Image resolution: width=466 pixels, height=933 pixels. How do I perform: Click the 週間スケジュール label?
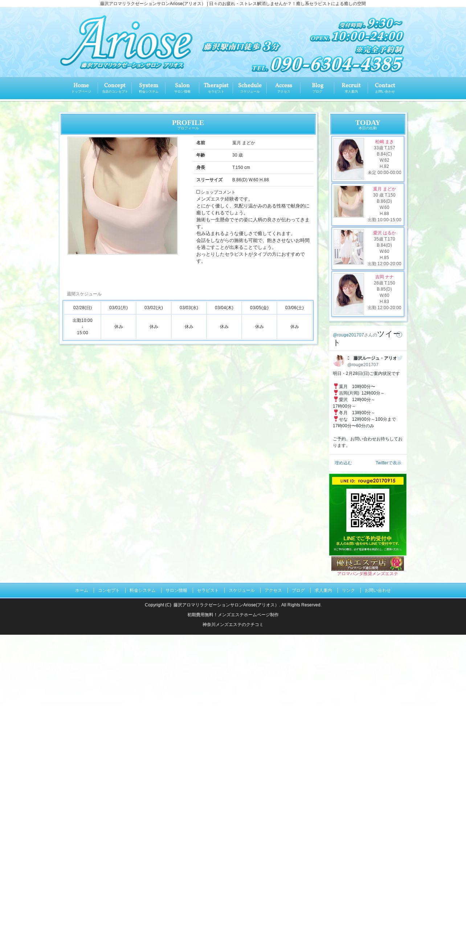click(84, 294)
